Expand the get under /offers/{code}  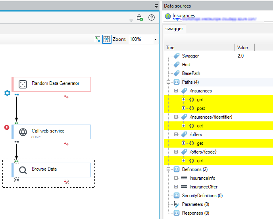[183, 161]
